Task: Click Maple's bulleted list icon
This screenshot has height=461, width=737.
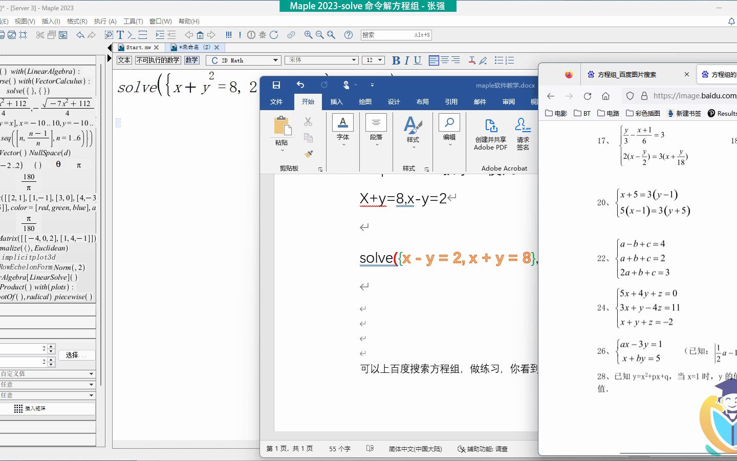Action: tap(499, 60)
